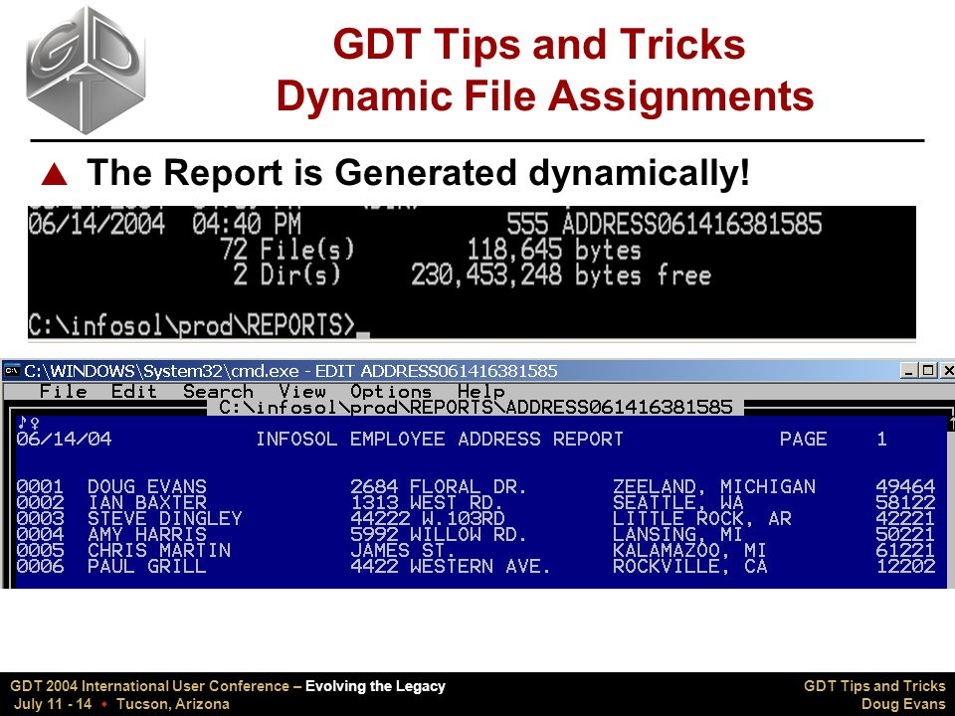Click the cmd.exe title bar system icon
The width and height of the screenshot is (955, 716).
(x=12, y=370)
